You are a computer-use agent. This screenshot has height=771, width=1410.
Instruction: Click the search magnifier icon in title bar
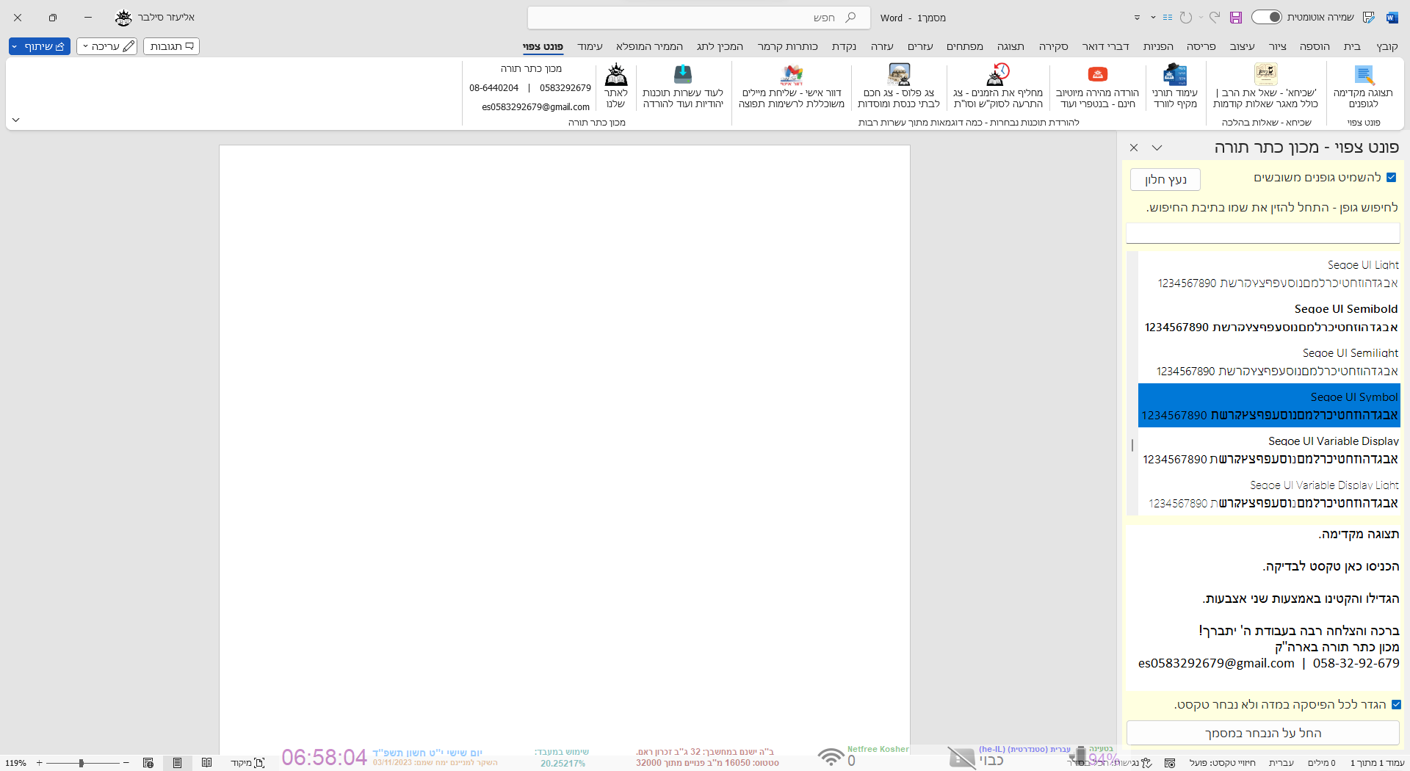coord(850,18)
